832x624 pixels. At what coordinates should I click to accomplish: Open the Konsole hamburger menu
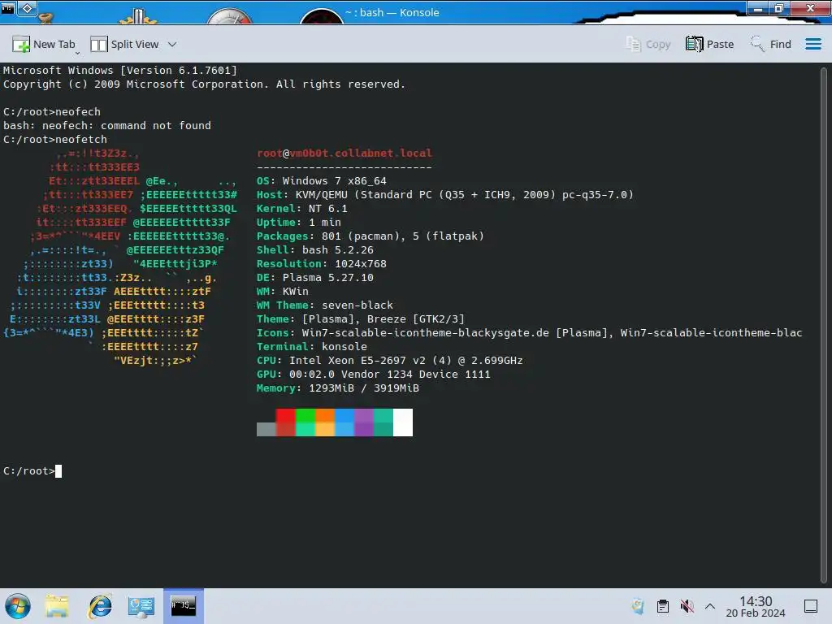(x=812, y=44)
